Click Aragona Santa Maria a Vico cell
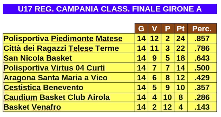This screenshot has height=117, width=221. coord(56,78)
